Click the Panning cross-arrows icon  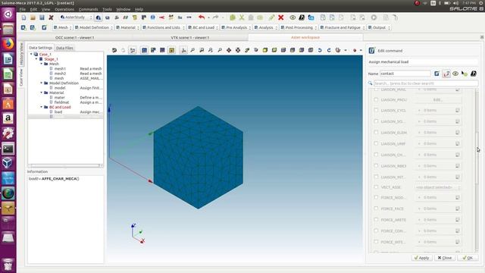click(x=229, y=50)
